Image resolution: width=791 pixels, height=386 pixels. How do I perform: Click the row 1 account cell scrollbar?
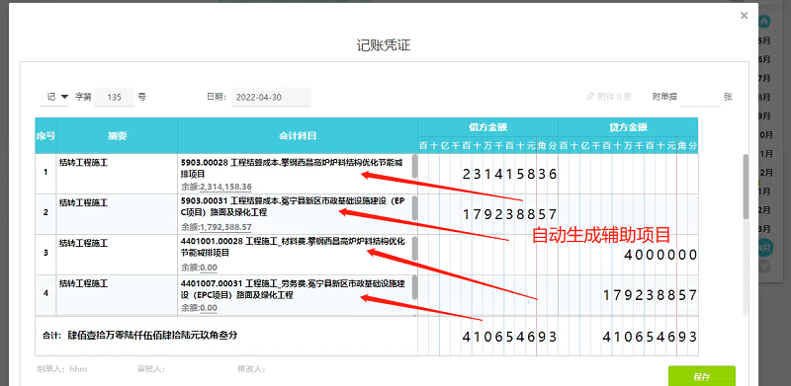[x=414, y=166]
